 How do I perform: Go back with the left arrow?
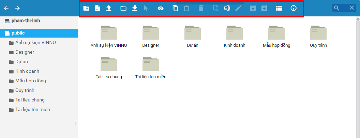(x=6, y=8)
